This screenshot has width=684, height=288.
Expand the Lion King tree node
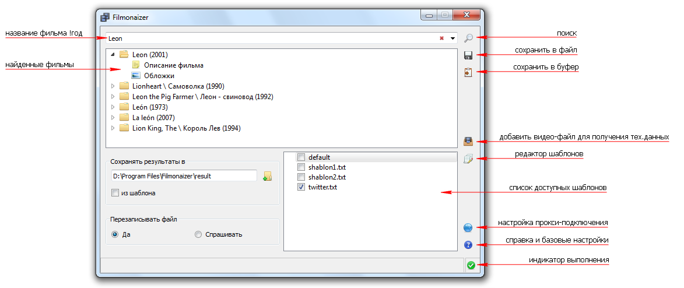coord(113,128)
